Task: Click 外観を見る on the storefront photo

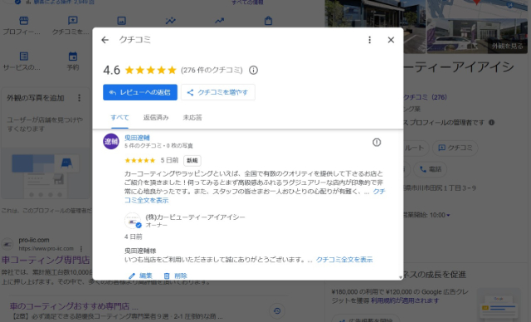Action: [x=507, y=46]
